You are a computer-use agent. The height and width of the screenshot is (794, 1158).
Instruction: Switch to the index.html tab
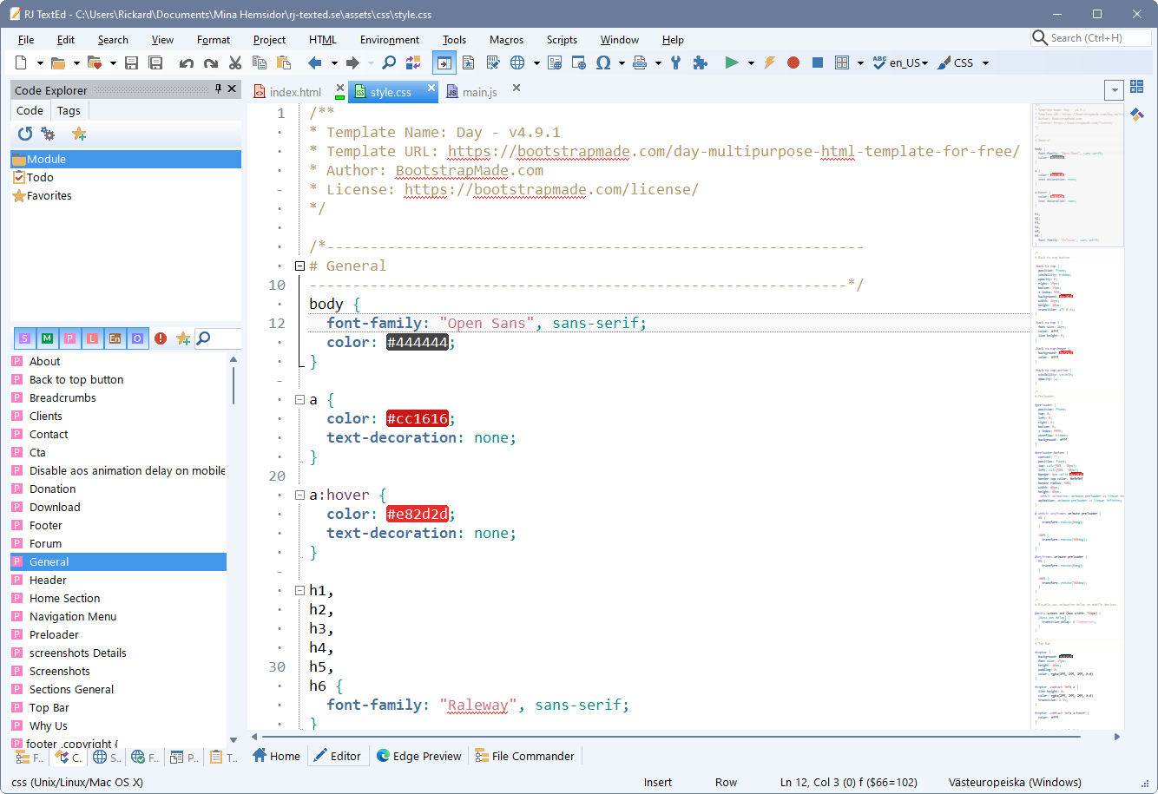coord(294,92)
